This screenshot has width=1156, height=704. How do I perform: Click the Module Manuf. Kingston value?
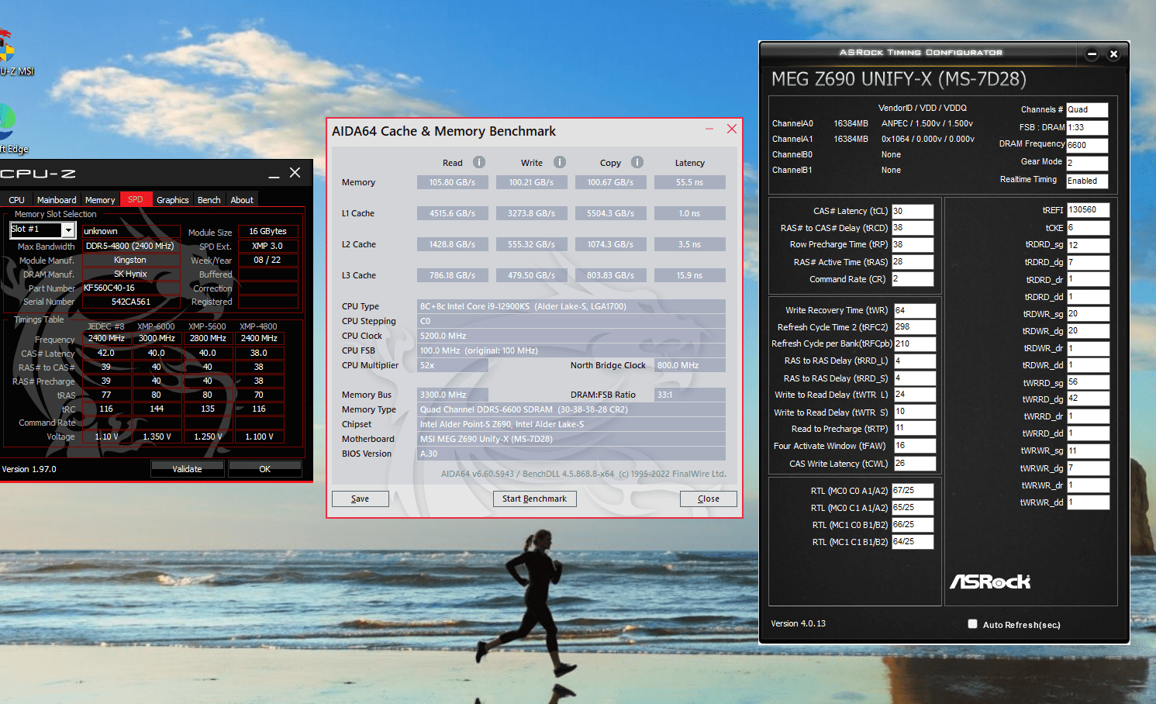click(x=131, y=260)
